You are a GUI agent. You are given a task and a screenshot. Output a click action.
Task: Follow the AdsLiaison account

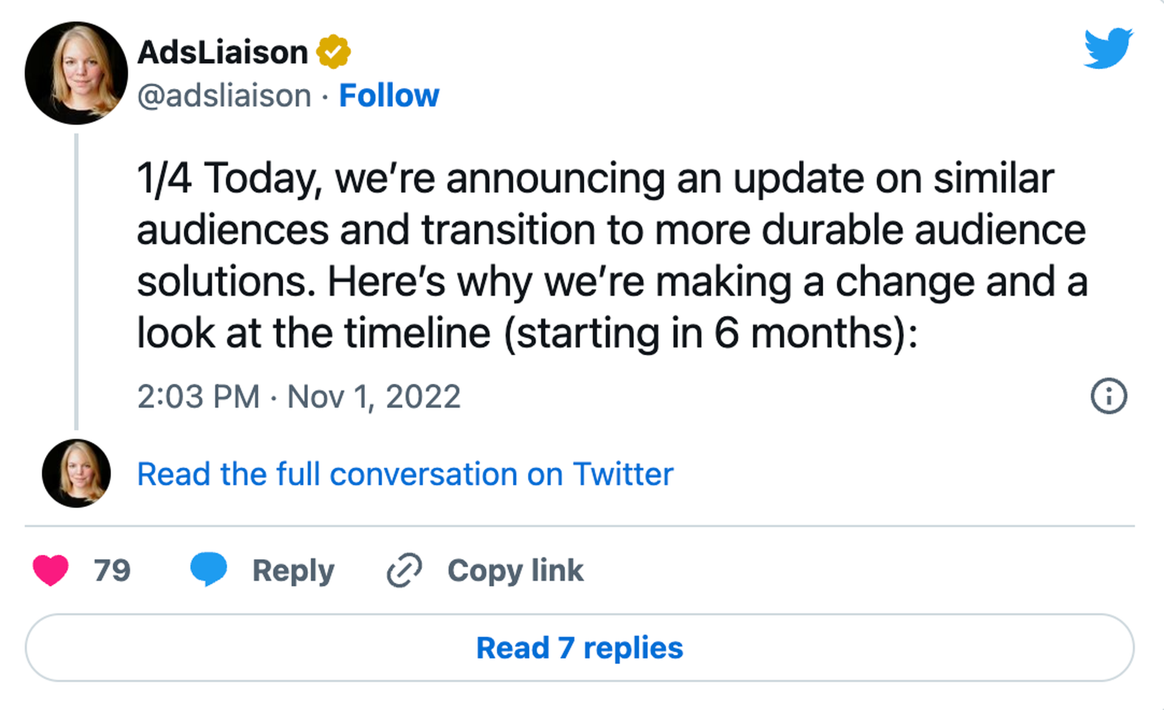389,96
